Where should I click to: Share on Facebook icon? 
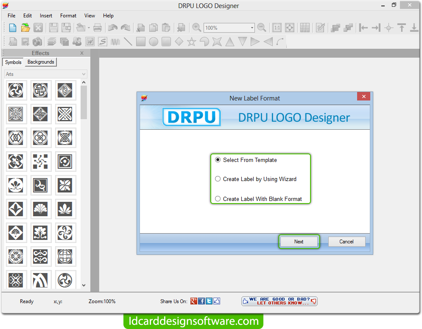201,301
